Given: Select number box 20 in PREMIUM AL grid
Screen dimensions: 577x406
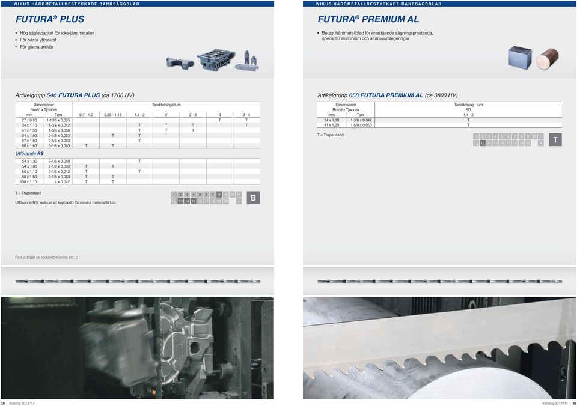Looking at the screenshot, I should pos(528,143).
